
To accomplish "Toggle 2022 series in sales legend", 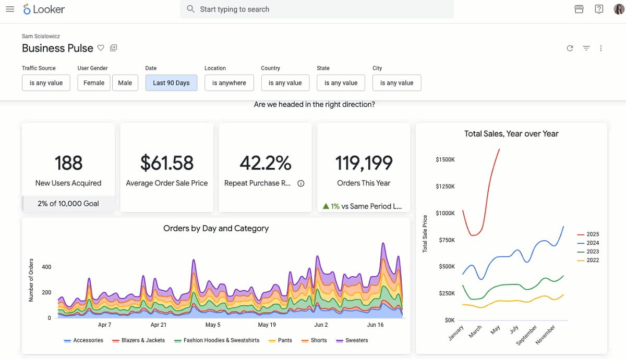I will 588,260.
